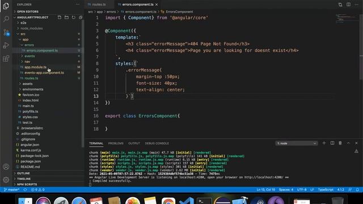Viewport: 363px width, 204px height.
Task: Switch to the routes.ts editor tab
Action: pyautogui.click(x=99, y=5)
